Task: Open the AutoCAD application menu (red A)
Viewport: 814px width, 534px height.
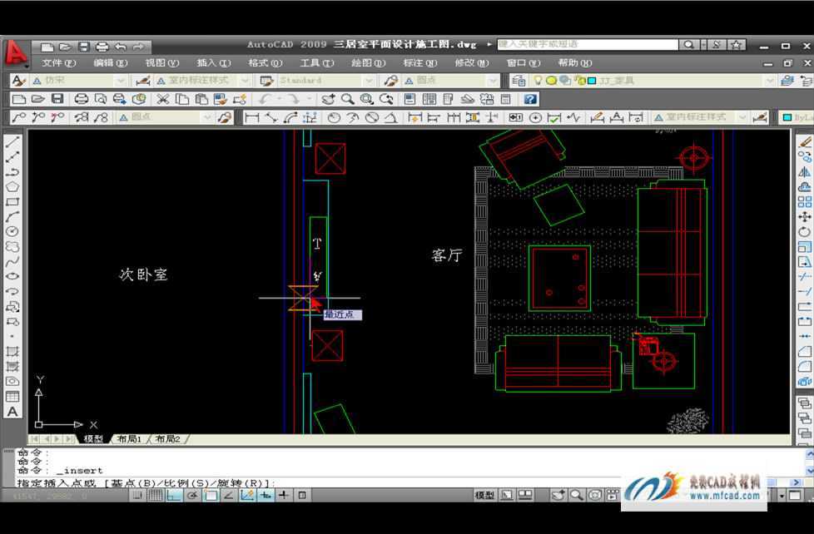Action: pyautogui.click(x=16, y=54)
